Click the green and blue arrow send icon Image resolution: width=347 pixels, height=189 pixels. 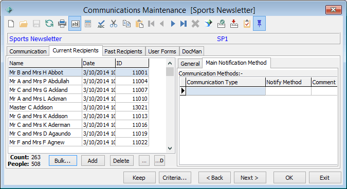pyautogui.click(x=208, y=24)
